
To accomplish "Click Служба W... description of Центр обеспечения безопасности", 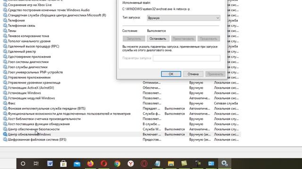I will [152, 129].
